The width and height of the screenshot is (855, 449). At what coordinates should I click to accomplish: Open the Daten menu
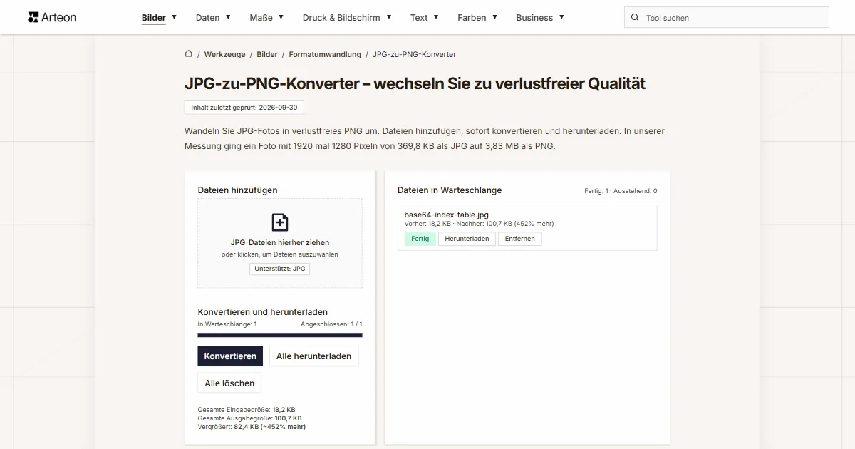coord(208,17)
